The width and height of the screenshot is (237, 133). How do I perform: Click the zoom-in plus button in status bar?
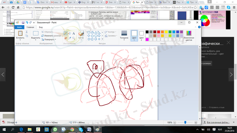(196, 122)
